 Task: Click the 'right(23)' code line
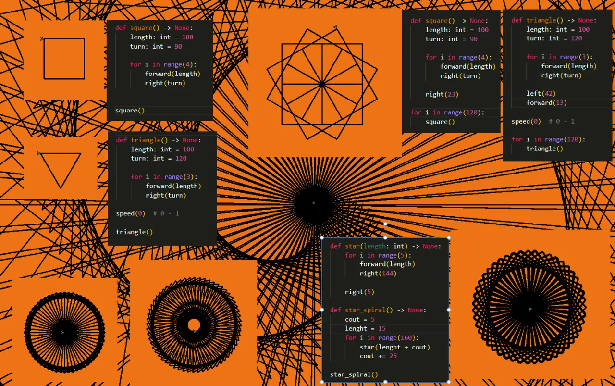[442, 94]
